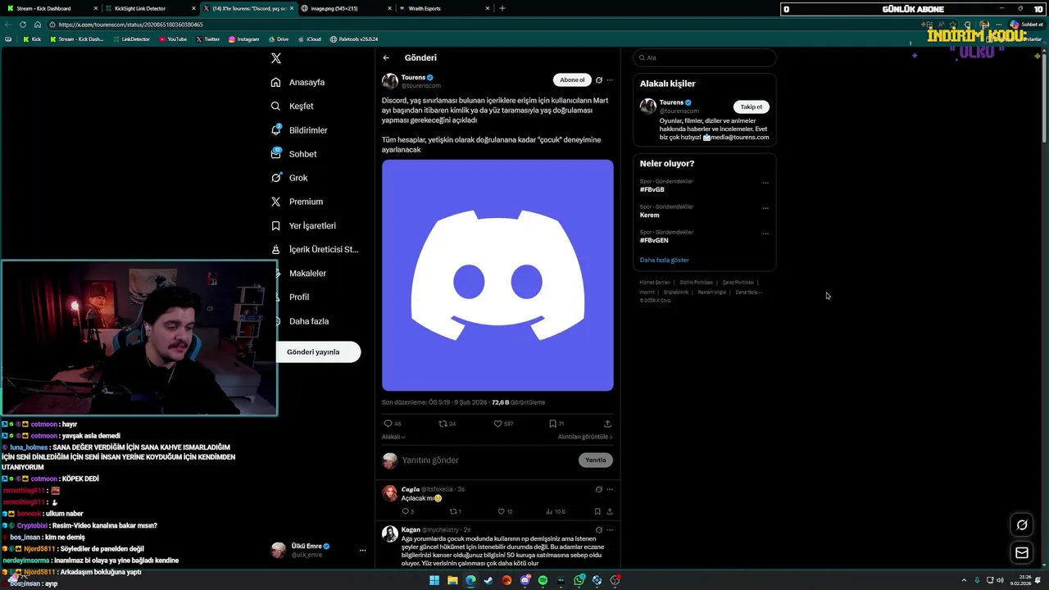Switch to image.png browser tab
1049x590 pixels.
[345, 8]
